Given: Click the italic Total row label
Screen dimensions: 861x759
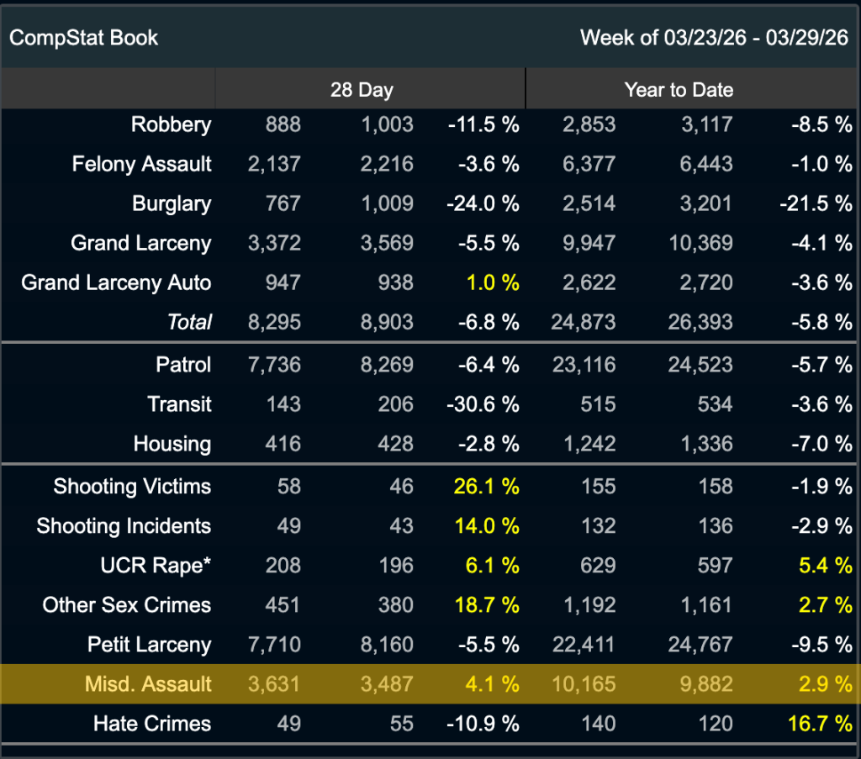Looking at the screenshot, I should 189,322.
